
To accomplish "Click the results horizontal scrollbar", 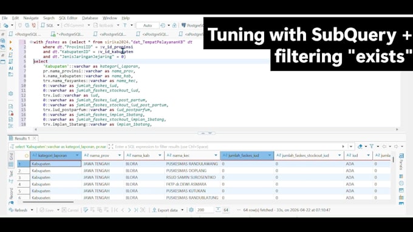I will (x=48, y=202).
